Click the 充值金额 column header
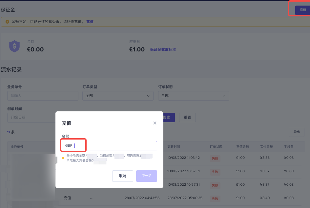This screenshot has height=208, width=310. 242,147
